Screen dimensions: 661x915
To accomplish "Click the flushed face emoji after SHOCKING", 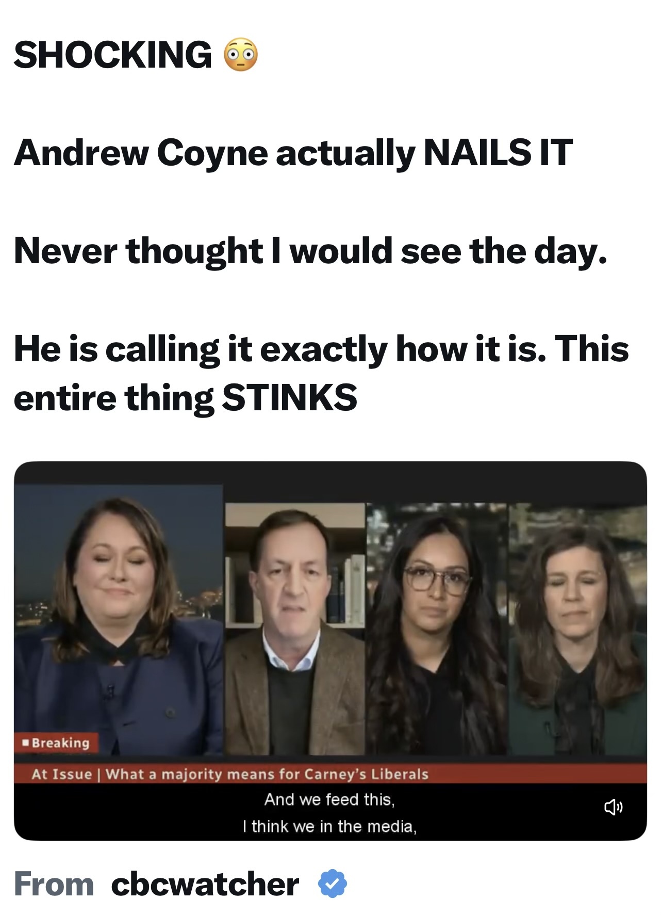I will [240, 54].
